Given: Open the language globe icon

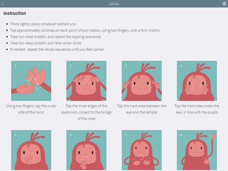Looking at the screenshot, I should tap(224, 4).
